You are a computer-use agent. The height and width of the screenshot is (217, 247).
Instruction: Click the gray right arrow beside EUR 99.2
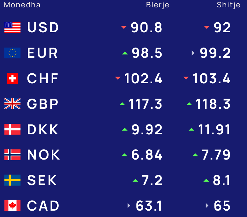(193, 53)
